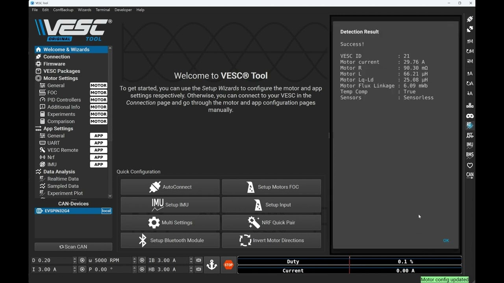This screenshot has height=283, width=504.
Task: Read motor configuration (up arrow M icon)
Action: coord(470,41)
